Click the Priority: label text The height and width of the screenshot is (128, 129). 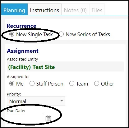click(x=14, y=94)
